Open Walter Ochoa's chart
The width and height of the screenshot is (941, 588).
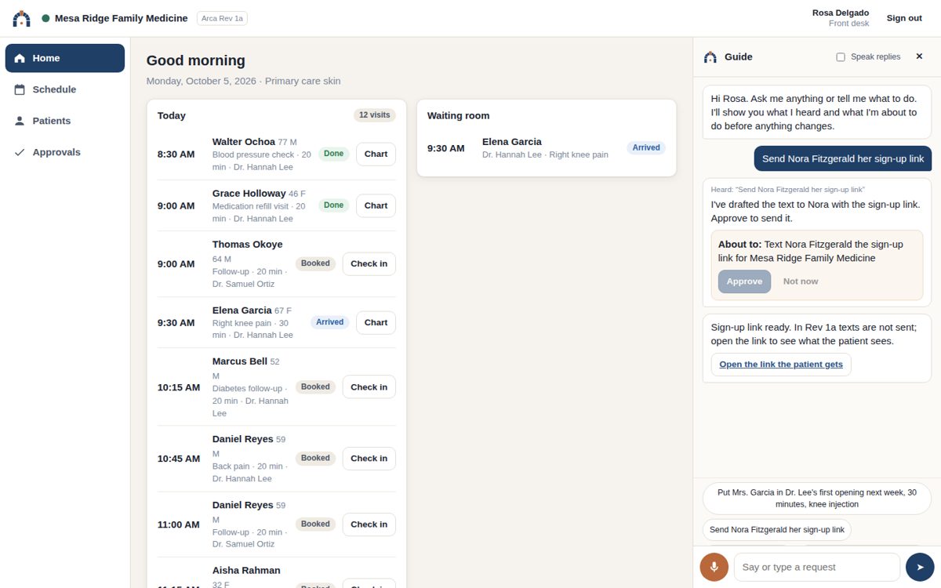click(x=376, y=154)
